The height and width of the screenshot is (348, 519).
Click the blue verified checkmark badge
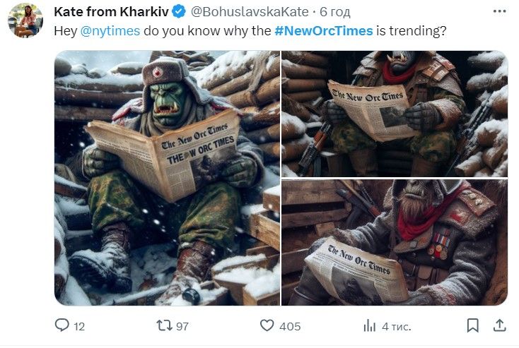[x=179, y=12]
